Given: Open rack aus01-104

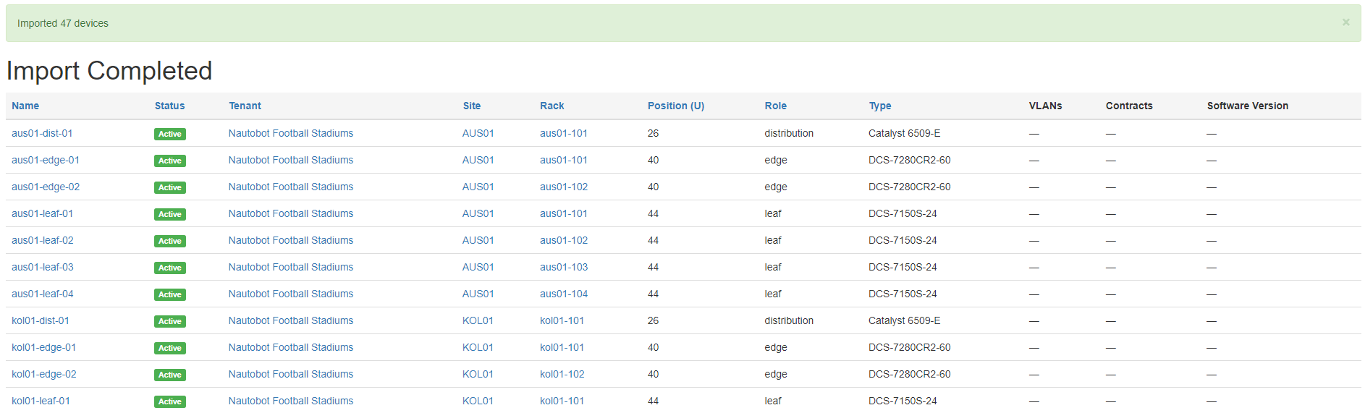Looking at the screenshot, I should tap(563, 294).
